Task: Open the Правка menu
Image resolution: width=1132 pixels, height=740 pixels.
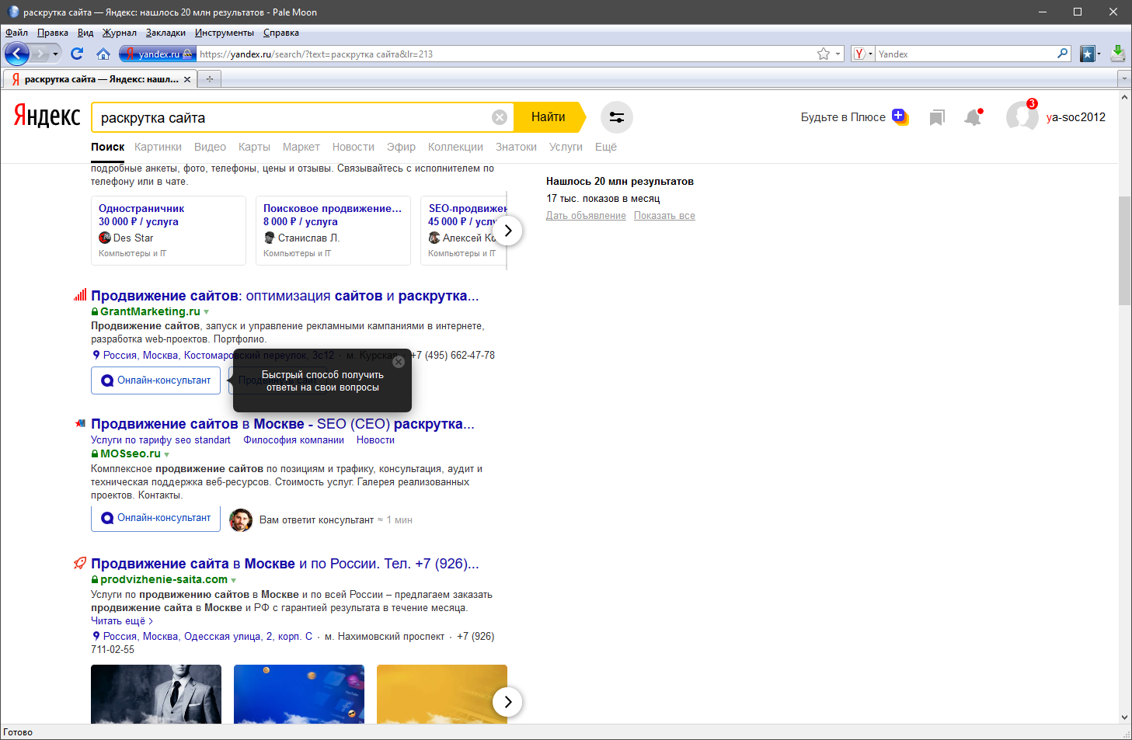Action: click(x=53, y=33)
